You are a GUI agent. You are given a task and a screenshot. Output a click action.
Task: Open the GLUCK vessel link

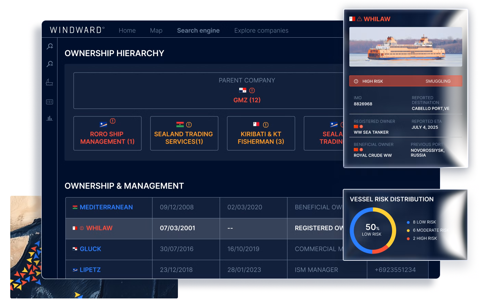pyautogui.click(x=90, y=249)
